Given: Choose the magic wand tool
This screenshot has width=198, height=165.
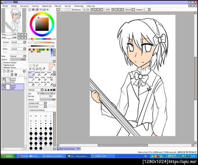Looking at the screenshot, I should pyautogui.click(x=37, y=65).
